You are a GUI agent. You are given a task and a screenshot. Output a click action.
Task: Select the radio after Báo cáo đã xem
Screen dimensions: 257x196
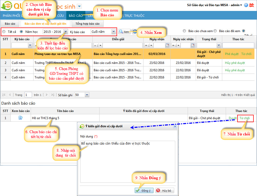pos(244,31)
